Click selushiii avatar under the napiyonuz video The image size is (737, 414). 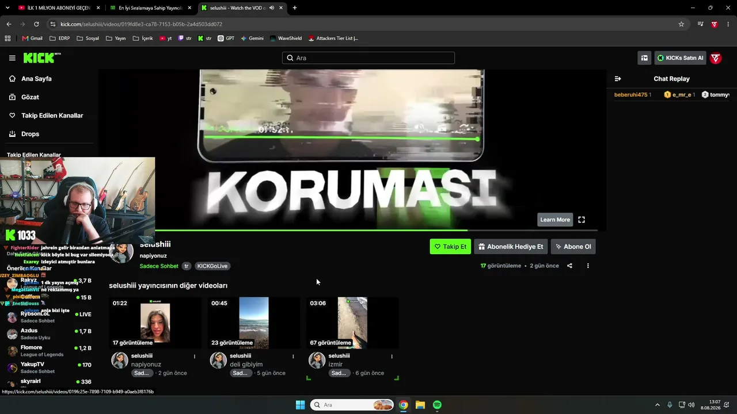[x=120, y=361]
